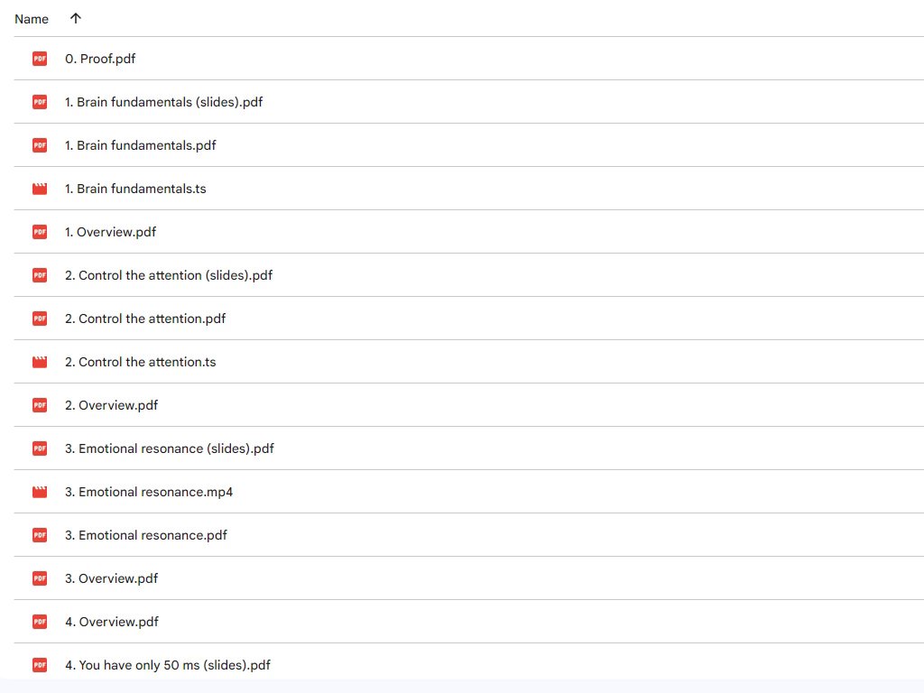Play 3. Emotional resonance.mp4 video file

[x=148, y=492]
